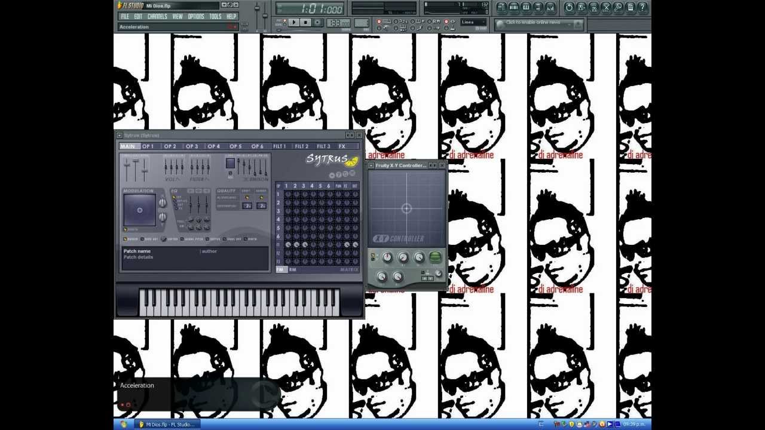Open the TOOLS menu
Viewport: 765px width, 430px height.
(x=215, y=17)
